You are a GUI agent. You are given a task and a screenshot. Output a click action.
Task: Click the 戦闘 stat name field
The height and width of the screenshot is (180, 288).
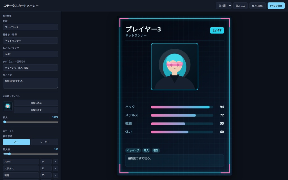tap(21, 175)
